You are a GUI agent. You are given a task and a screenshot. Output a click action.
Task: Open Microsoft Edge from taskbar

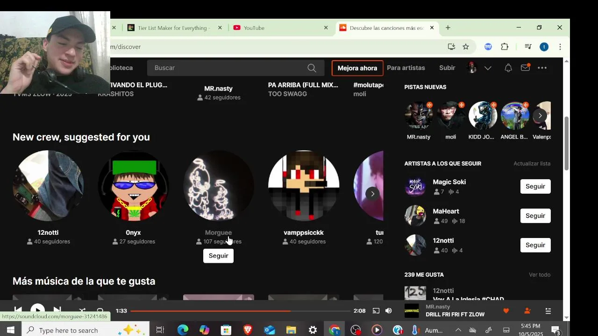pyautogui.click(x=183, y=330)
